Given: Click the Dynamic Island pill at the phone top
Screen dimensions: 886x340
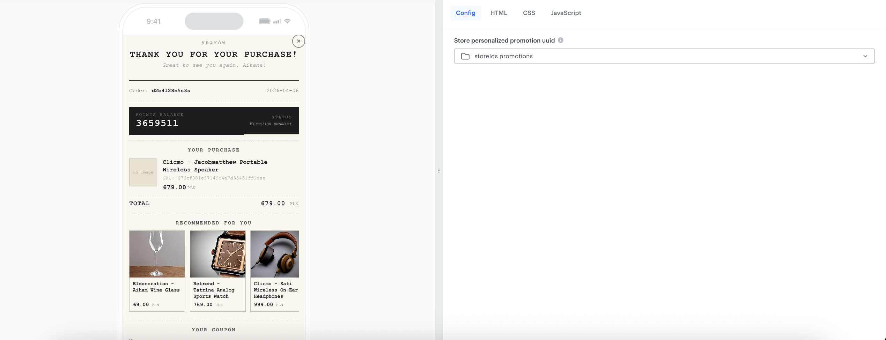Looking at the screenshot, I should click(x=214, y=21).
